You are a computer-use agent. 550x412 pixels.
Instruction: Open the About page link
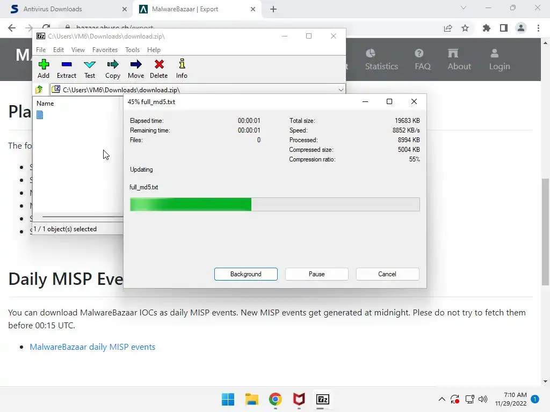pos(459,60)
